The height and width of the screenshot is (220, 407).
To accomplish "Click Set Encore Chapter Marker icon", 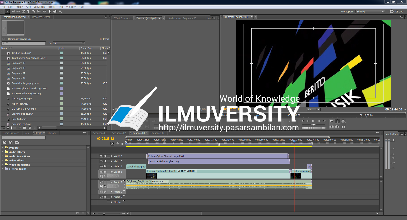I will [118, 144].
